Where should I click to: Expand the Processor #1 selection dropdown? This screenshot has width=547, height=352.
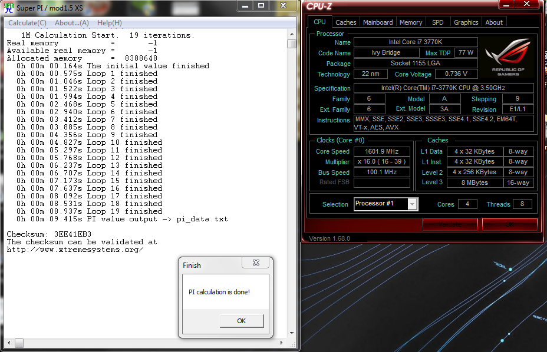tap(412, 204)
